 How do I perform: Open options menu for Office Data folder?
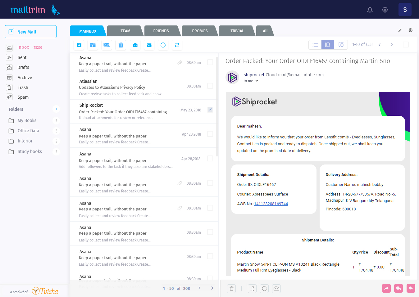point(56,131)
